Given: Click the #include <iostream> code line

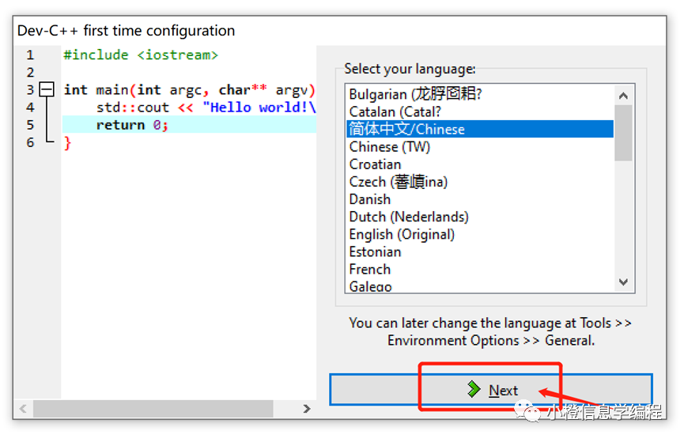Looking at the screenshot, I should pos(141,55).
